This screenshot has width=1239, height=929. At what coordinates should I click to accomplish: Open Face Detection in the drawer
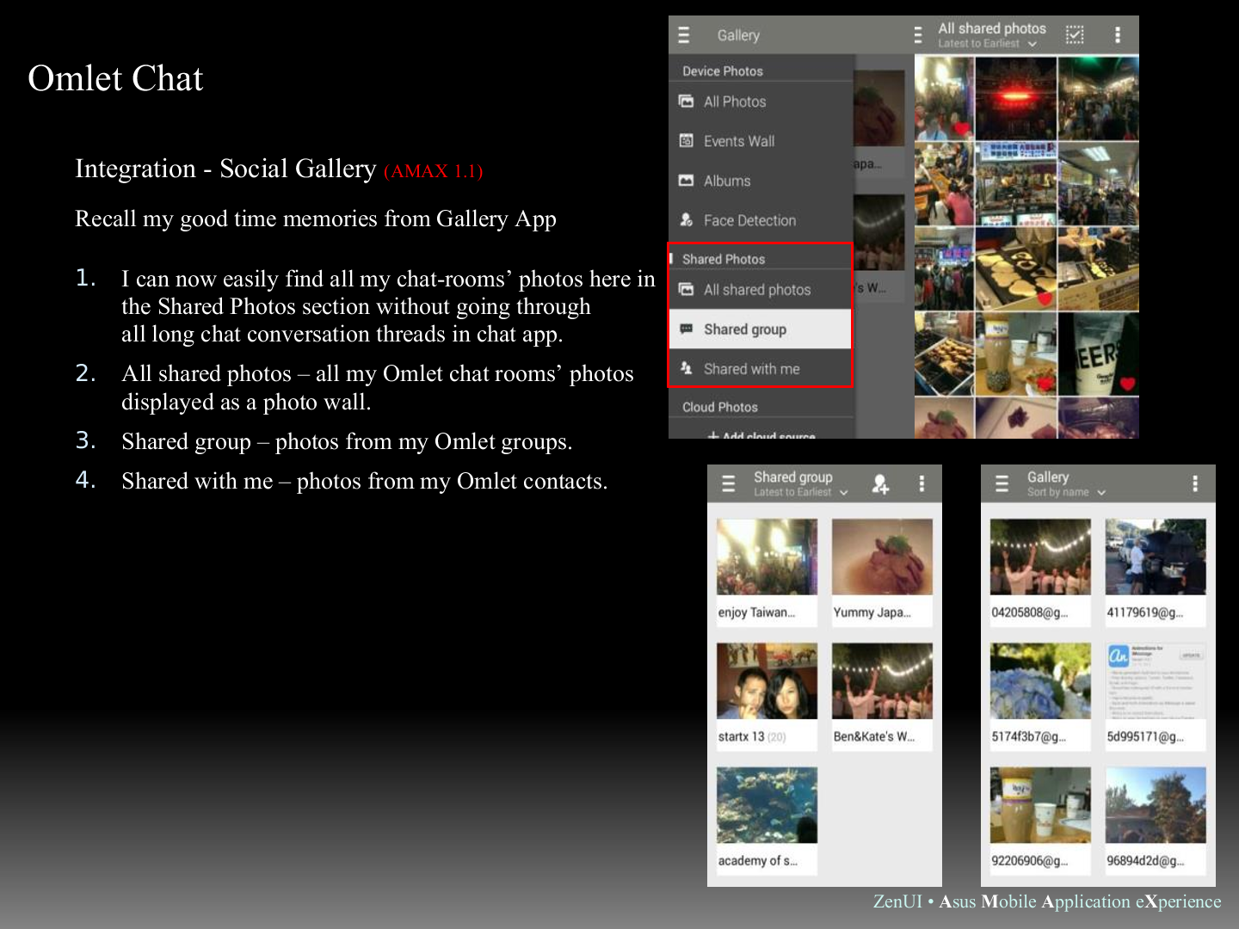(749, 220)
